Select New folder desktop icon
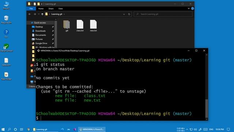Image resolution: width=234 pixels, height=132 pixels. (6, 76)
